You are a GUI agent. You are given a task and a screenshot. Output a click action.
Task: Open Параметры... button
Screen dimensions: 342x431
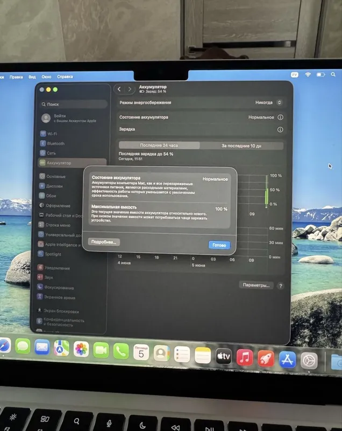click(x=256, y=285)
